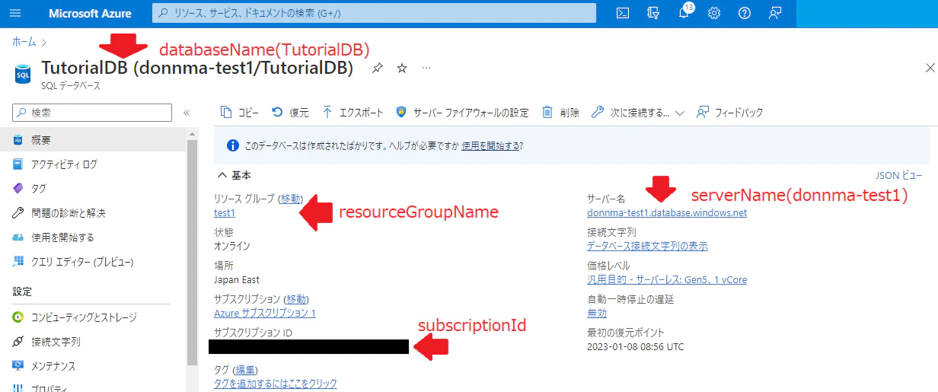
Task: Open サーバー ファイアウォールの設定
Action: tap(462, 113)
